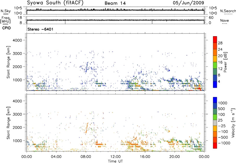This screenshot has width=236, height=163.
Task: Click the light green 12-16 dB power swatch
Action: [215, 65]
